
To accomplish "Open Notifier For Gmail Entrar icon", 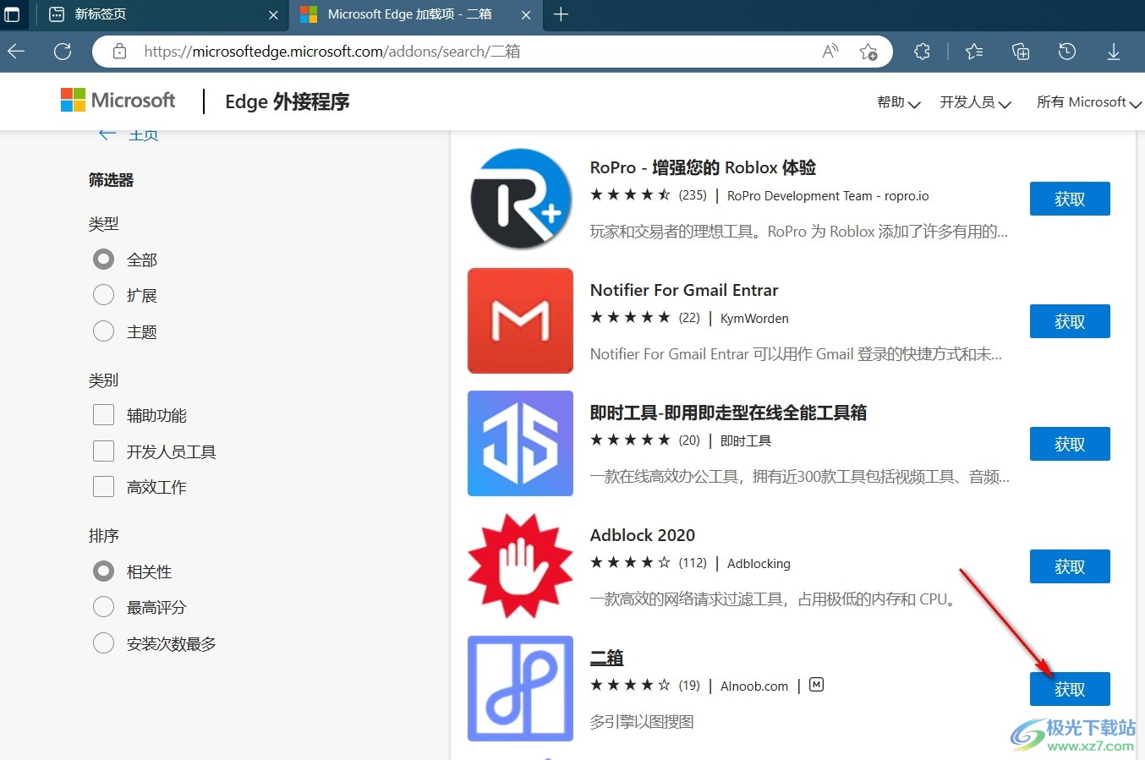I will coord(521,321).
